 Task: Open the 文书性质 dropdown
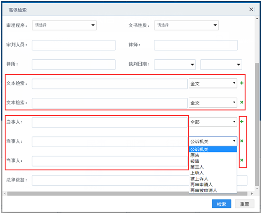(x=186, y=25)
